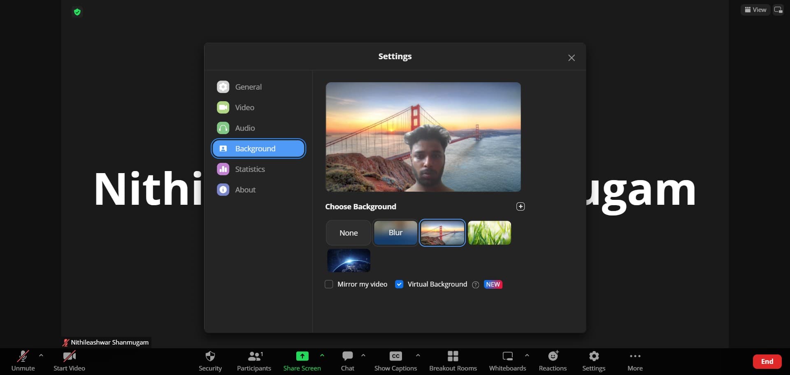
Task: Expand audio options arrow beside Unmute
Action: 41,355
